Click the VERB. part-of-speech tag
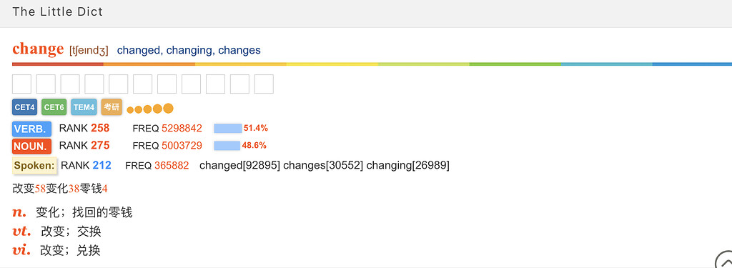This screenshot has width=732, height=268. 31,129
